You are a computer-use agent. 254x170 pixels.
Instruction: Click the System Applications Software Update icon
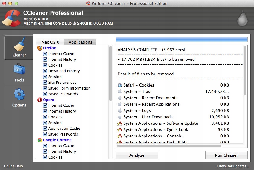point(120,123)
